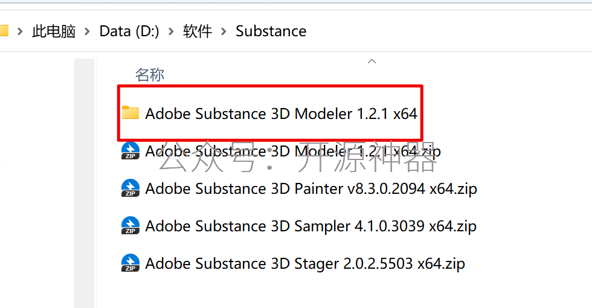Click the Sampler 4.1.0.3039 zip archive icon
Image resolution: width=592 pixels, height=308 pixels.
(x=130, y=226)
